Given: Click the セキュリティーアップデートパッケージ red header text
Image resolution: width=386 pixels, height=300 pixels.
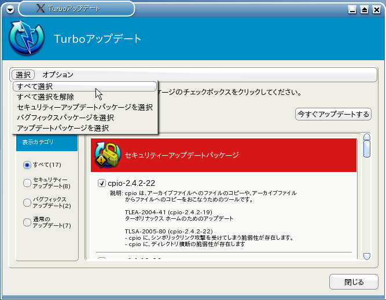Looking at the screenshot, I should 182,155.
